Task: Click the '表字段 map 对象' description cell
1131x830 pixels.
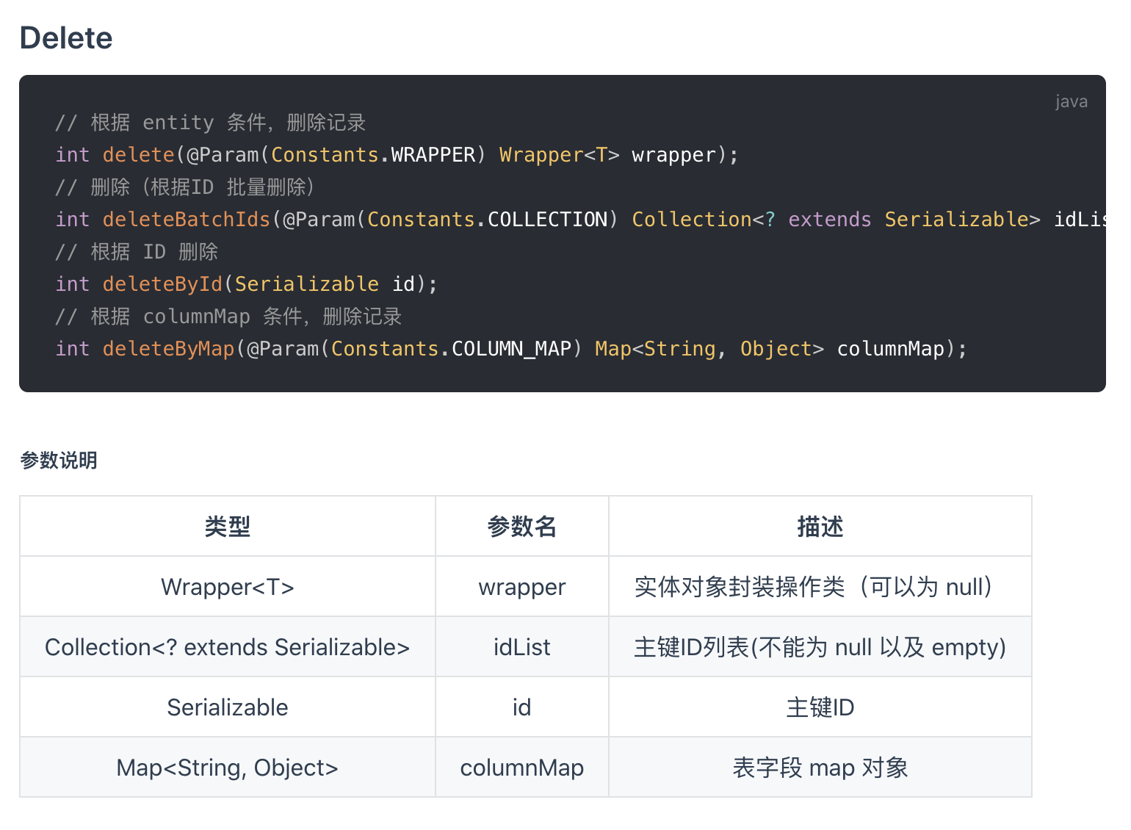Action: [820, 768]
